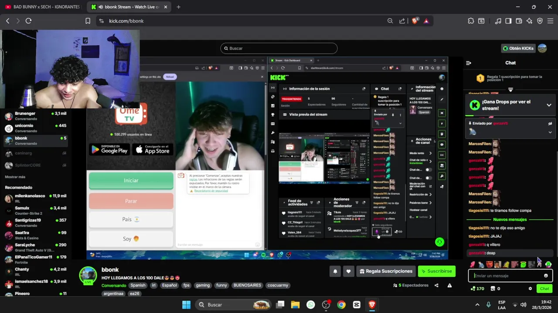The image size is (558, 313).
Task: Open the Brave VPN shield icon
Action: click(540, 21)
